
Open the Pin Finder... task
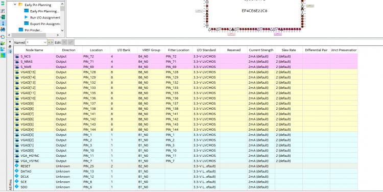point(33,30)
